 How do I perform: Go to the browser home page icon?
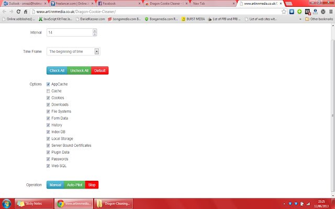26,11
